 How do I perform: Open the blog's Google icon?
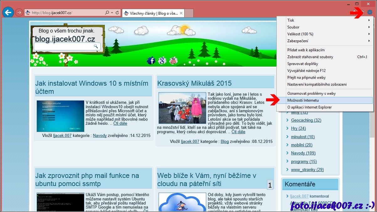tap(162, 61)
